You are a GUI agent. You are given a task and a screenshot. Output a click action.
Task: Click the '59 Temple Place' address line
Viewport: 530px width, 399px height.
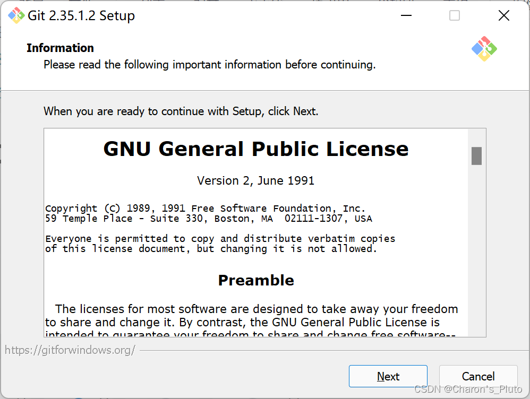(209, 219)
